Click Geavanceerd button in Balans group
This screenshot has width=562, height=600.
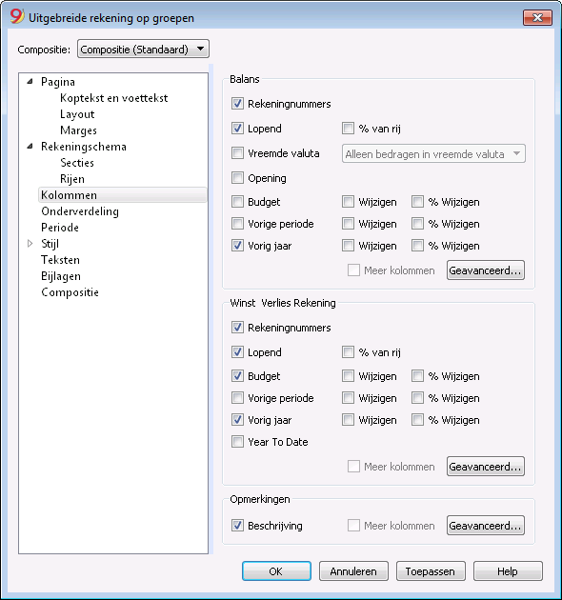[x=486, y=270]
